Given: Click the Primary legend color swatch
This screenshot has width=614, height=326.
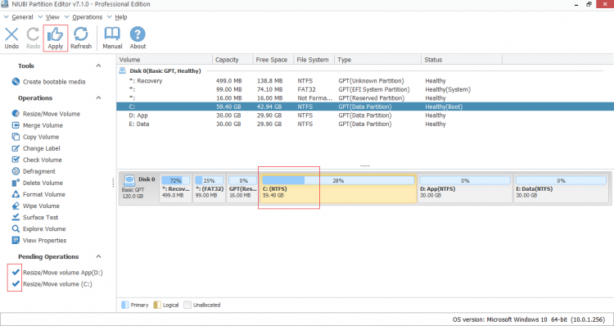Looking at the screenshot, I should (125, 305).
